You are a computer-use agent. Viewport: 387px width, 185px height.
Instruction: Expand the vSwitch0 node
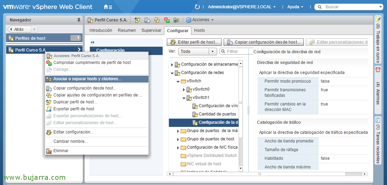184,89
